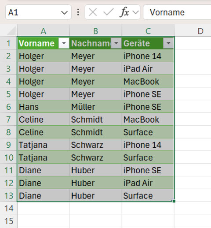Select the Surface cell in row 13

(x=148, y=195)
